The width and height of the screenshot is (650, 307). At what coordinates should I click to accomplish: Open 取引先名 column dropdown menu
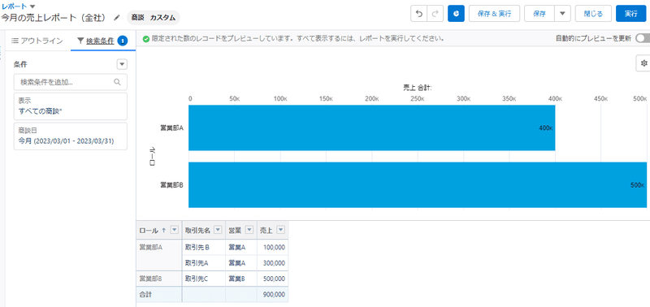219,230
